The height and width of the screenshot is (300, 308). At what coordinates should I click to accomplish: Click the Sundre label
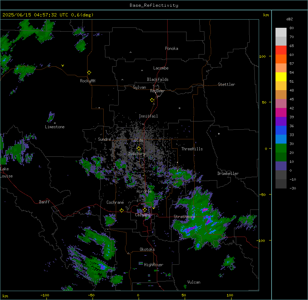coord(104,139)
